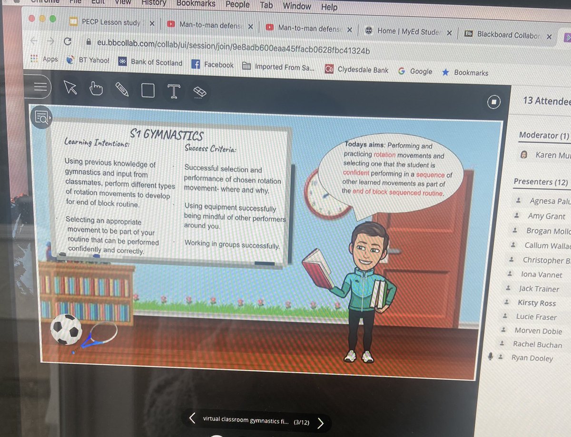The width and height of the screenshot is (571, 437).
Task: Stop sharing content button
Action: (x=494, y=102)
